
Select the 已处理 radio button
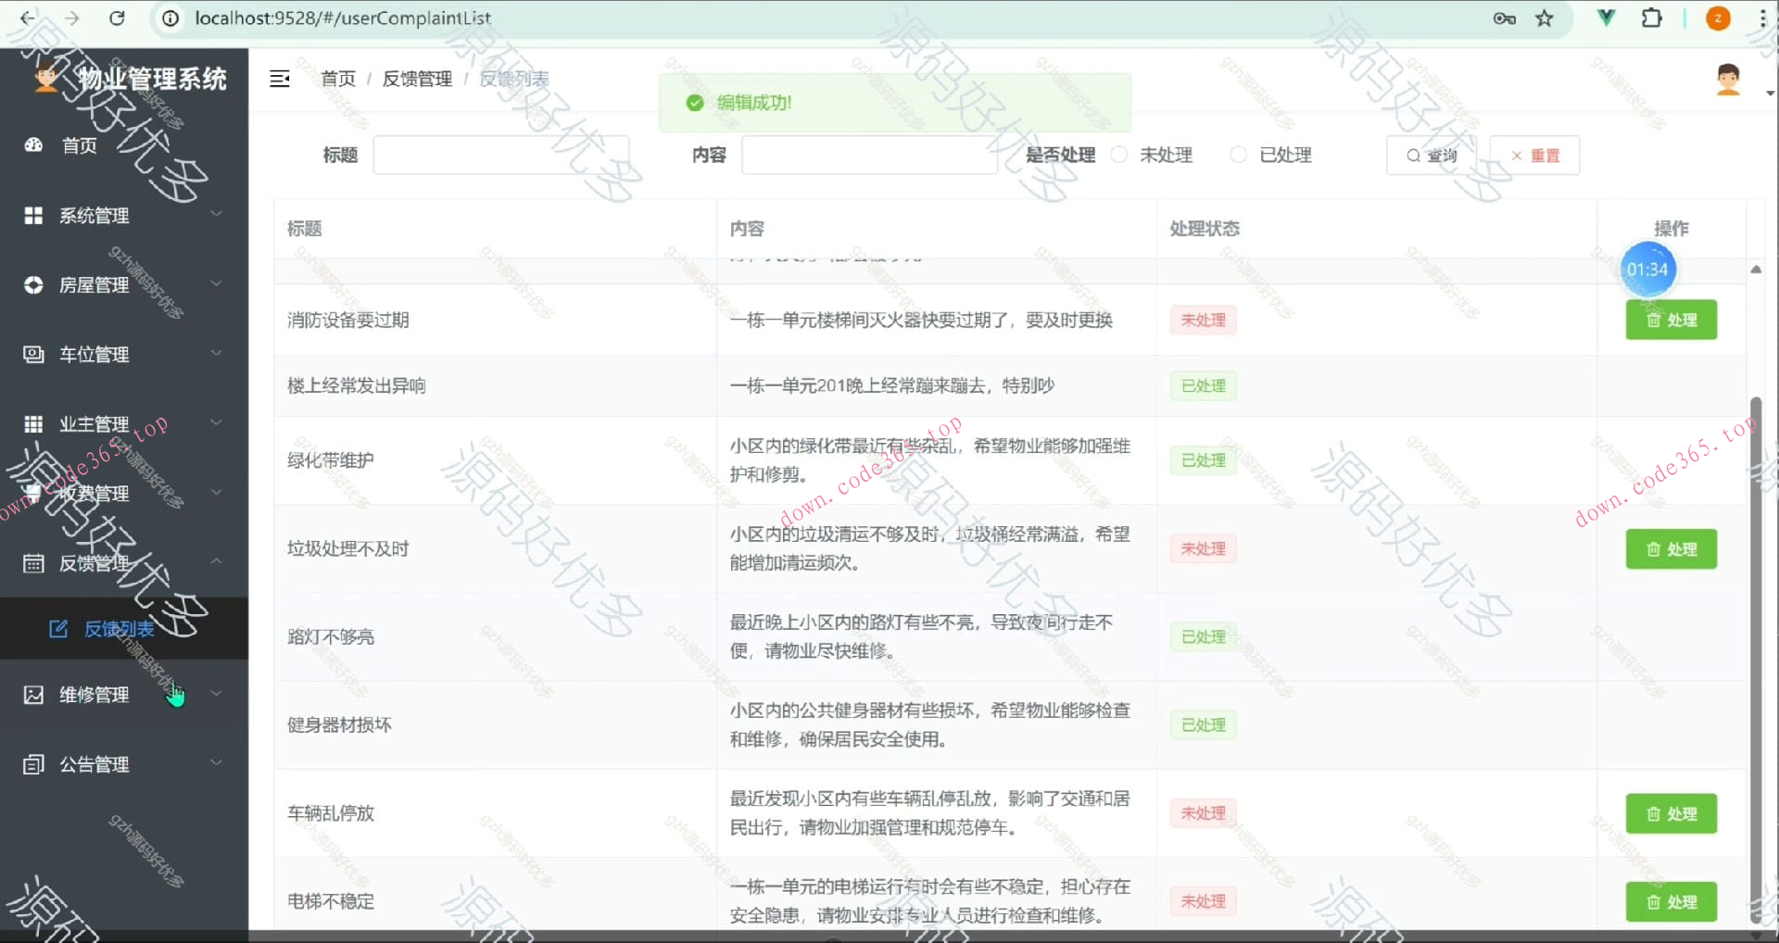pos(1238,155)
